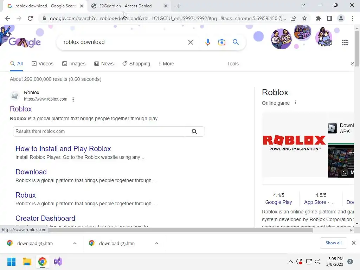360x270 pixels.
Task: Open options for the roblox.com result
Action: tap(73, 99)
